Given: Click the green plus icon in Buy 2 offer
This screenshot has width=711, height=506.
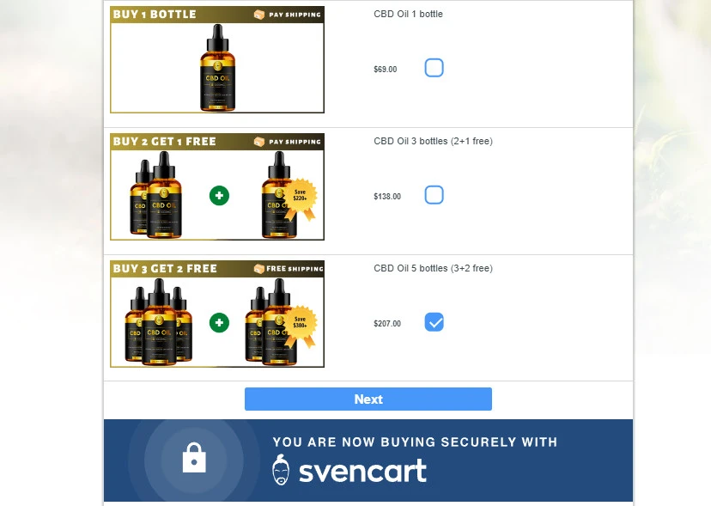Looking at the screenshot, I should pyautogui.click(x=220, y=196).
